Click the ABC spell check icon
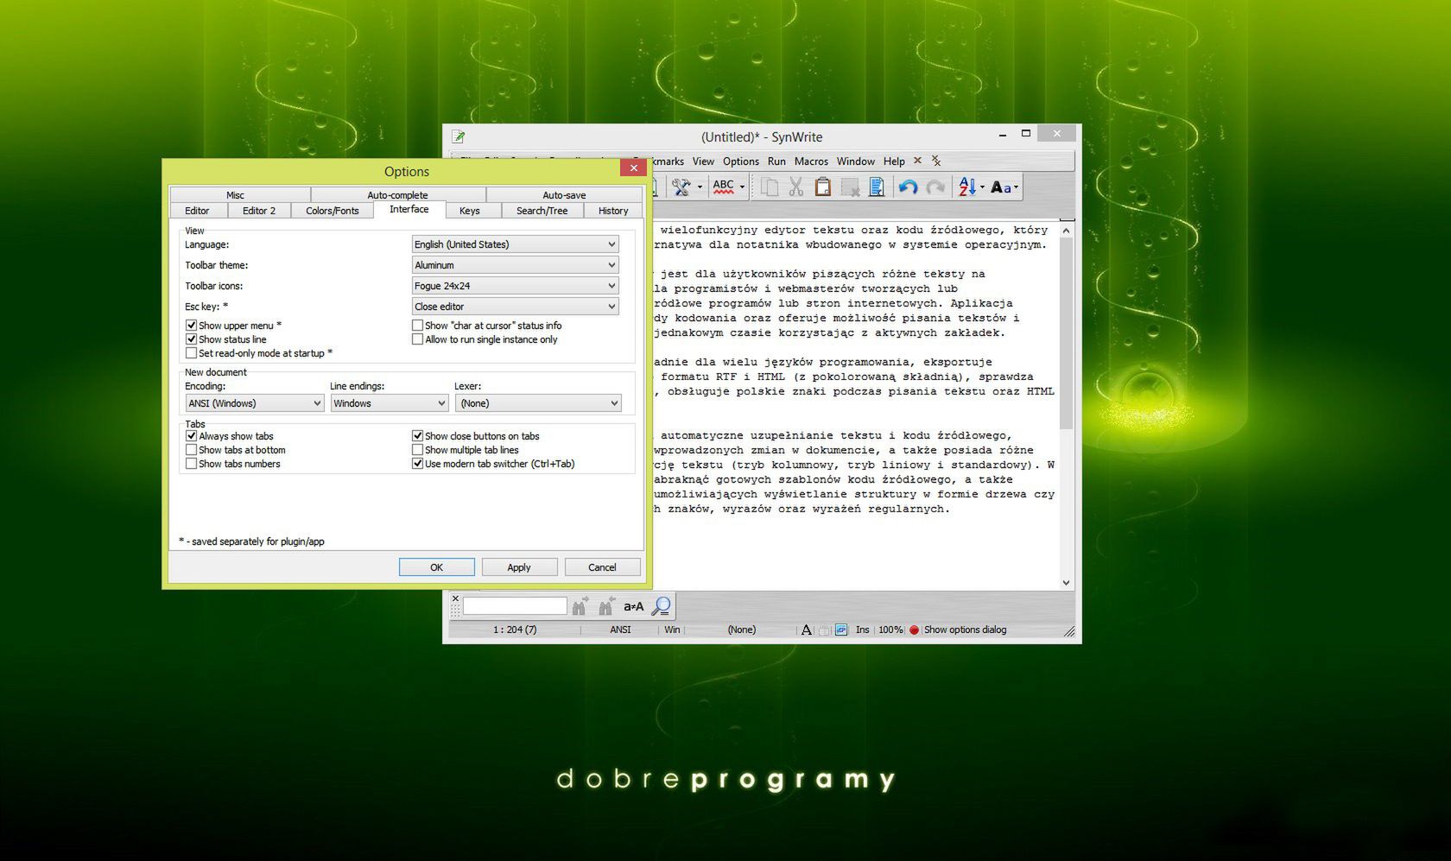Image resolution: width=1451 pixels, height=861 pixels. (723, 187)
